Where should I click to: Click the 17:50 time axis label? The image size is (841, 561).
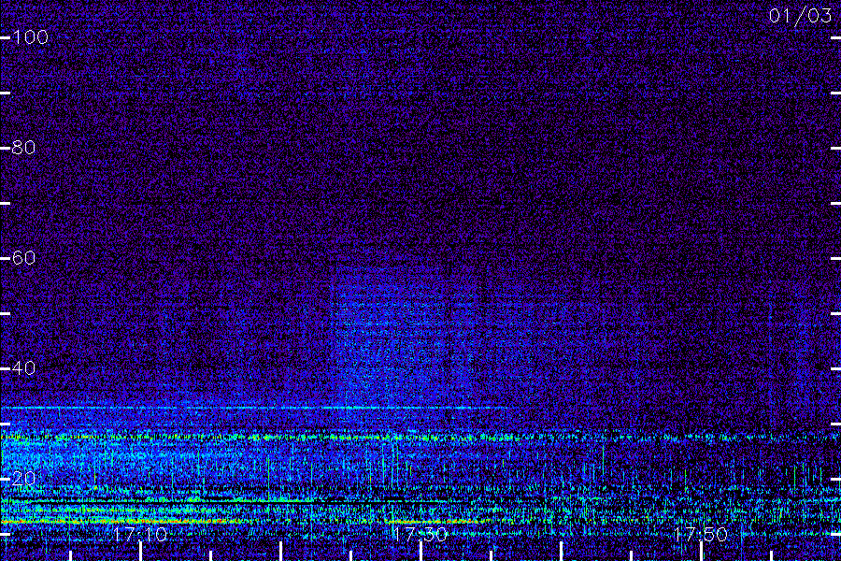pos(701,534)
